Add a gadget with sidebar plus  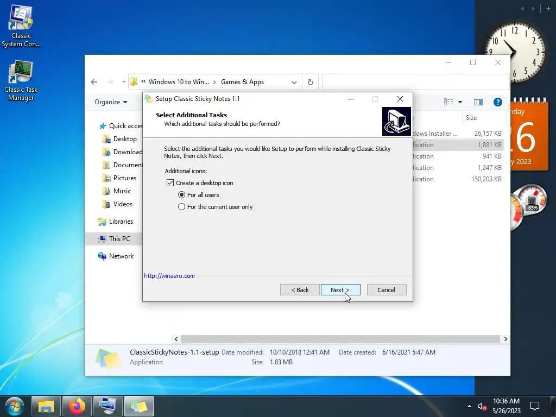(548, 9)
